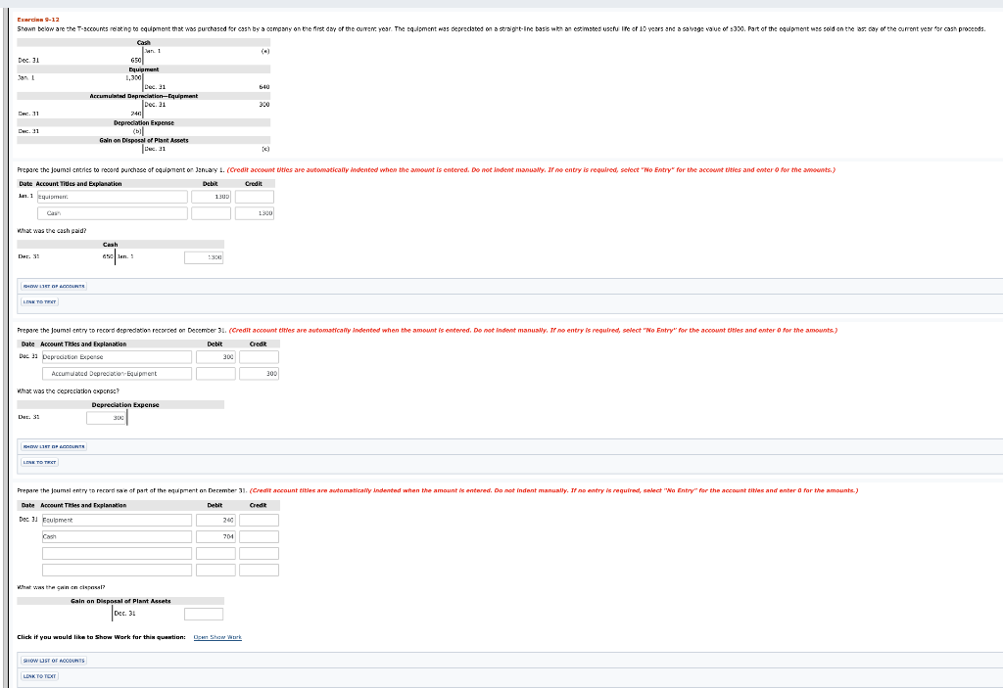Click the (b) placeholder under Depreciation Expense T-account
This screenshot has width=1003, height=688.
137,132
